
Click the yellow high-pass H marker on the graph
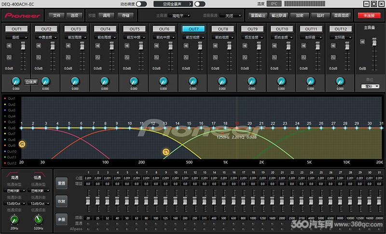(22, 144)
